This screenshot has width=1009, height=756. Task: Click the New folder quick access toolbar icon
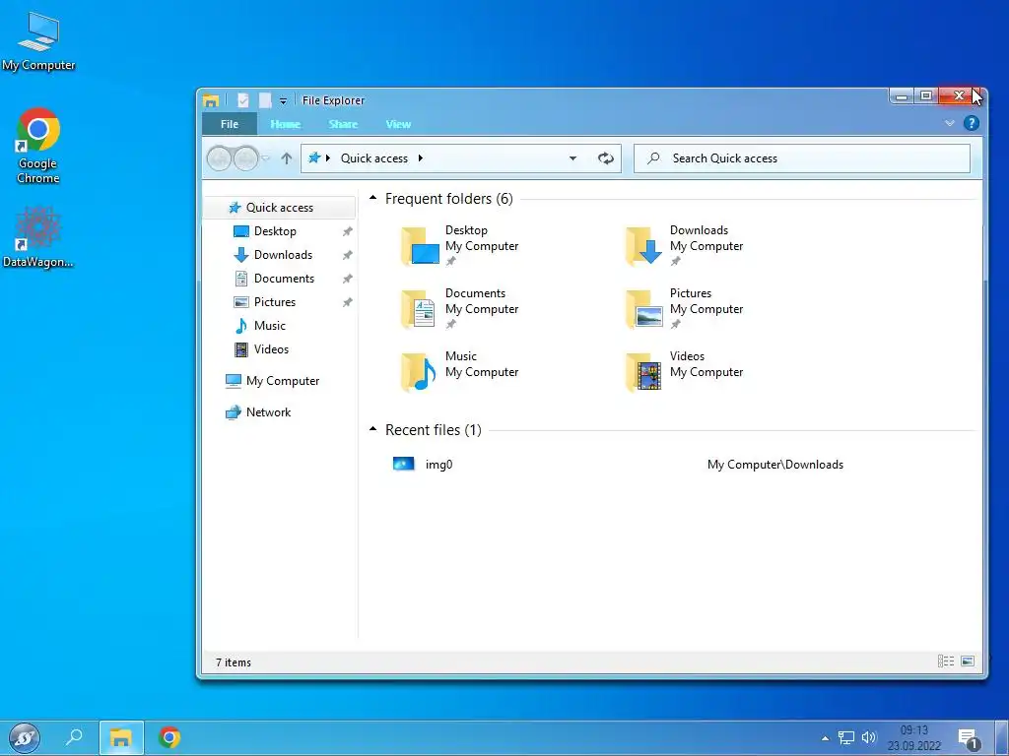(x=264, y=100)
